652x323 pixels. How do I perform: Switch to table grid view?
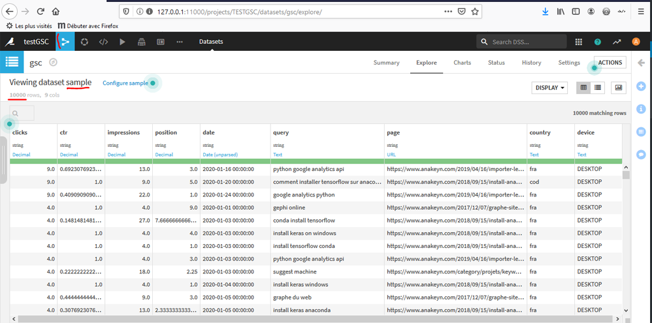coord(583,88)
